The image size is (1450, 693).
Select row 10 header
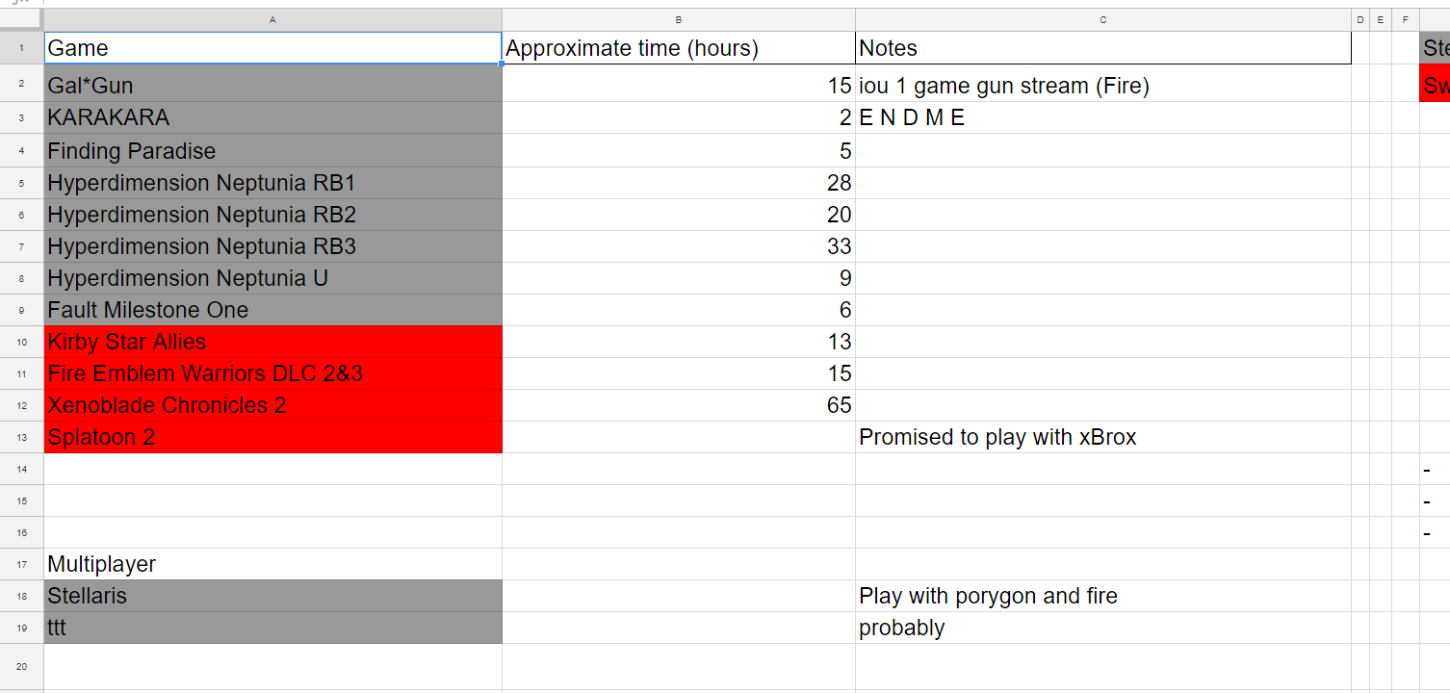(x=21, y=342)
